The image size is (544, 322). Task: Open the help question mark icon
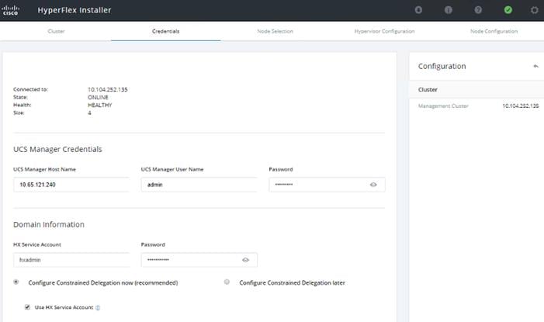pyautogui.click(x=478, y=10)
